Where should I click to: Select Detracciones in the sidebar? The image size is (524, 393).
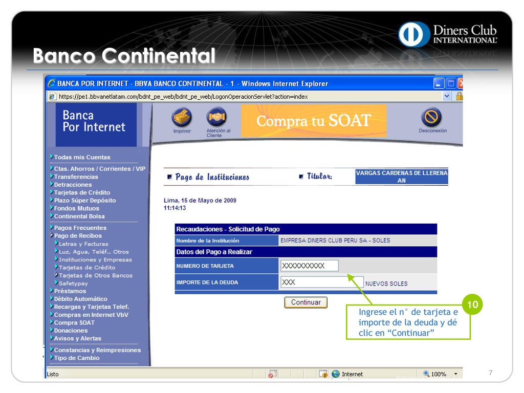73,184
